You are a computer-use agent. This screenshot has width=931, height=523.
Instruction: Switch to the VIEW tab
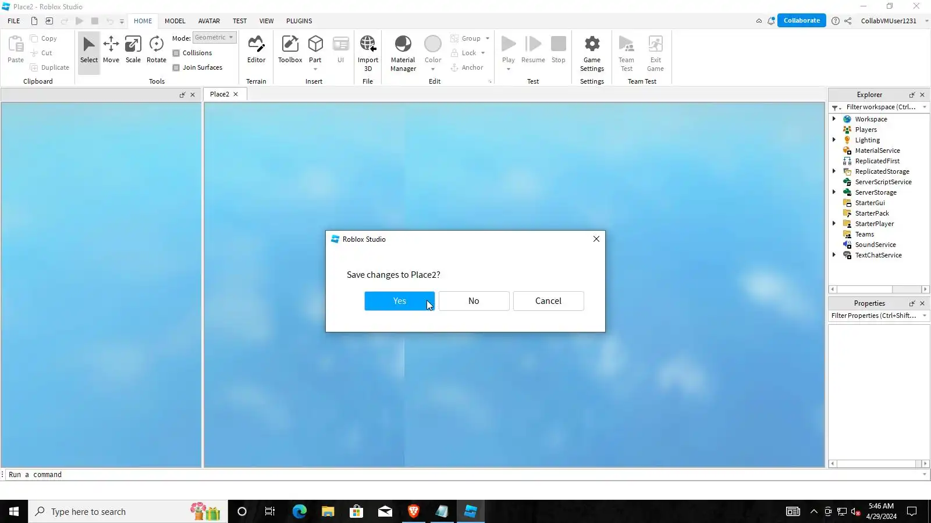coord(266,21)
